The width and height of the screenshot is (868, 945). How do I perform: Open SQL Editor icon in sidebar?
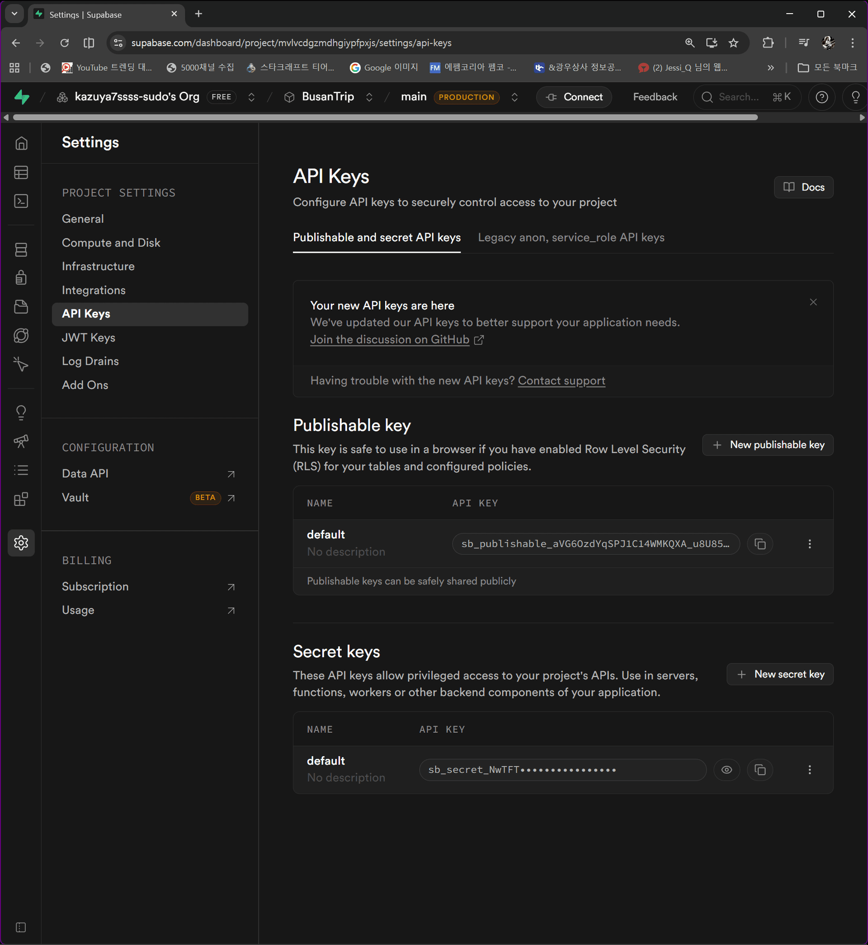[21, 201]
